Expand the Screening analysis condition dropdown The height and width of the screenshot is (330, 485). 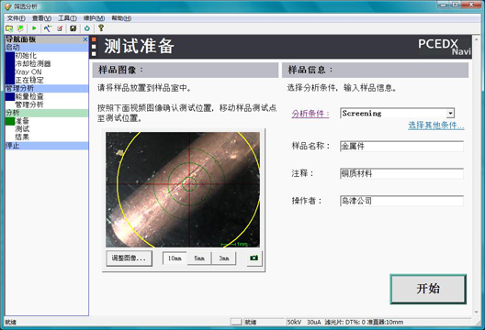(450, 114)
